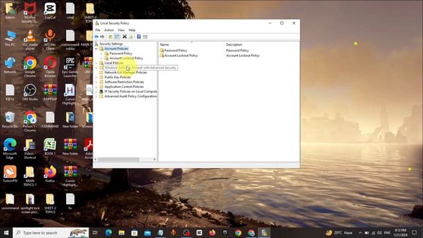Select the Opera Browser desktop icon
Screen dimensions: 423x238
[x=50, y=67]
